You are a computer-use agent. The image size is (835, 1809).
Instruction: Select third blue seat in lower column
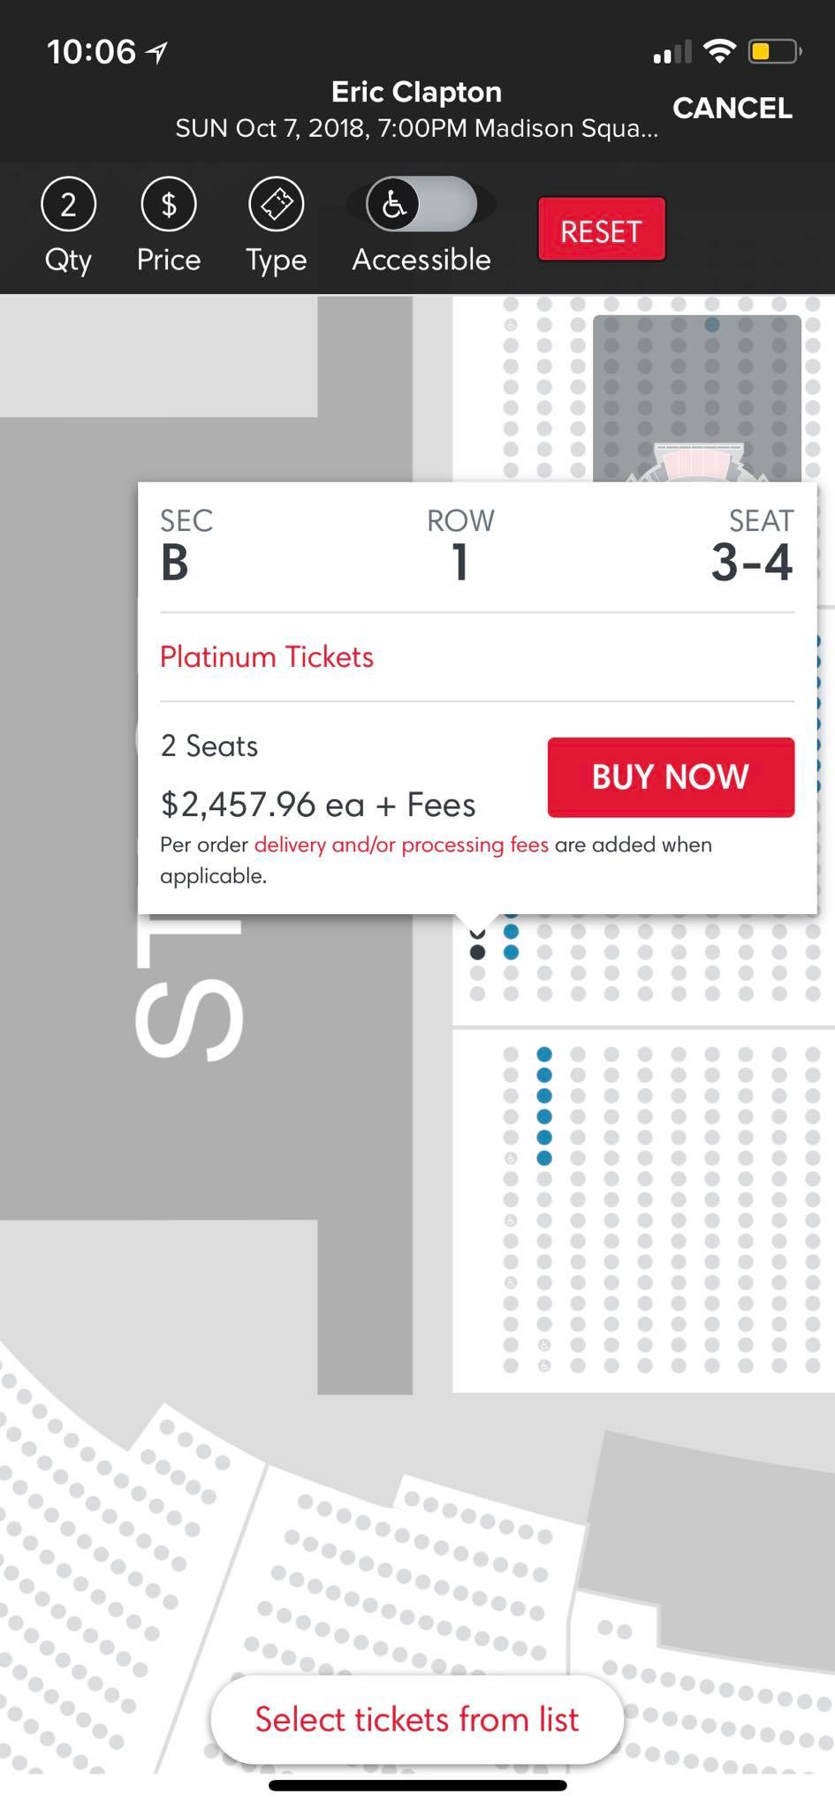pyautogui.click(x=544, y=1095)
